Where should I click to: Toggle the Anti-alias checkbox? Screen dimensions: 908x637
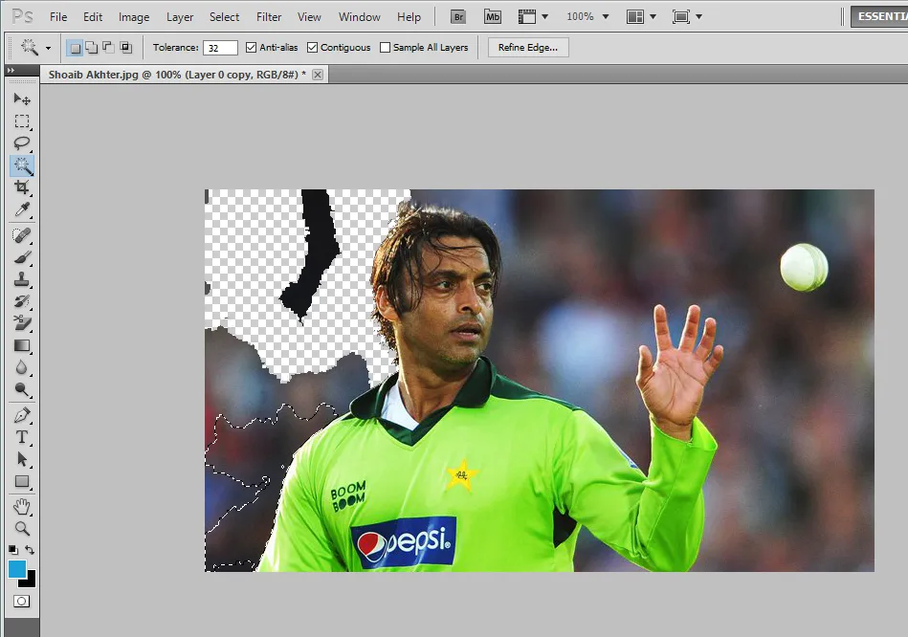(x=251, y=48)
